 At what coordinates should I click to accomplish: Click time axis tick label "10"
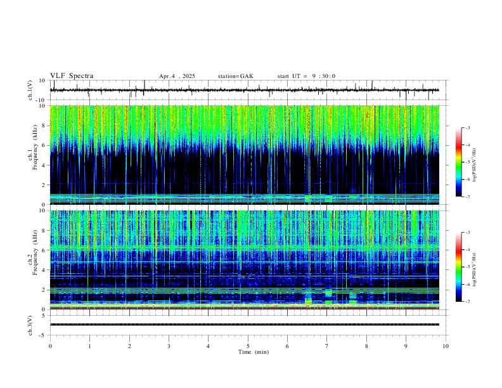tap(446, 346)
